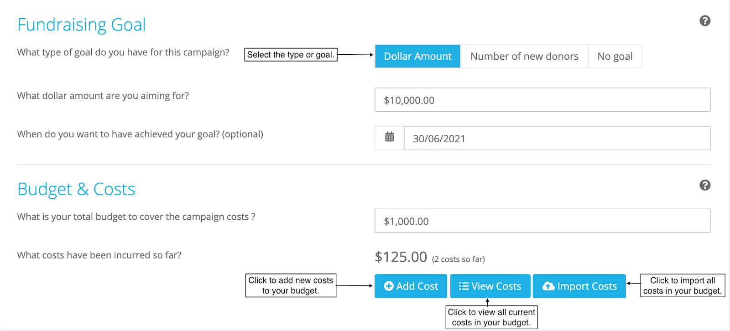Open help icon for Fundraising Goal section

(x=705, y=21)
